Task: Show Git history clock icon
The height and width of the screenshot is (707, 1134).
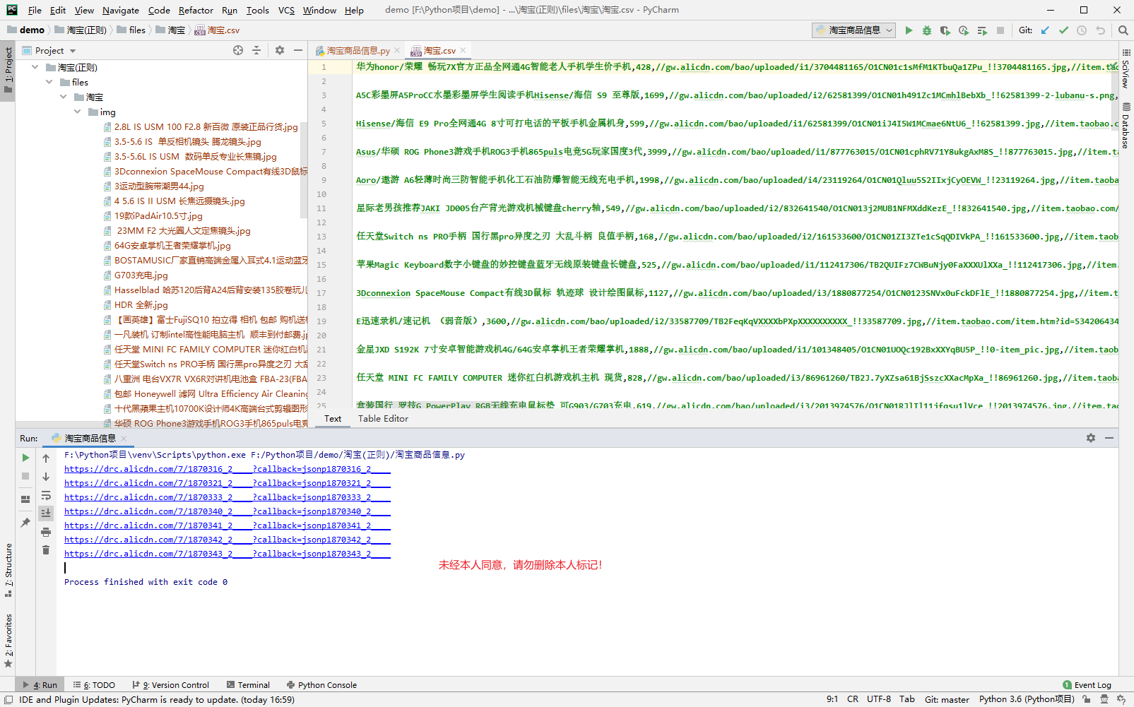Action: coord(1082,30)
